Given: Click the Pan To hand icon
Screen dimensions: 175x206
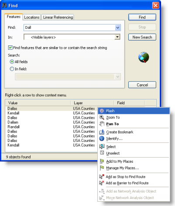Looking at the screenshot, I should coord(102,124).
